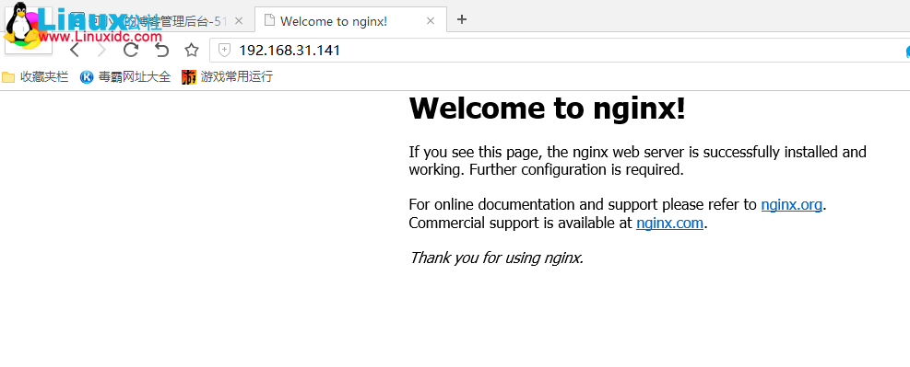910x367 pixels.
Task: Click the Welcome to nginx! heading
Action: (548, 109)
